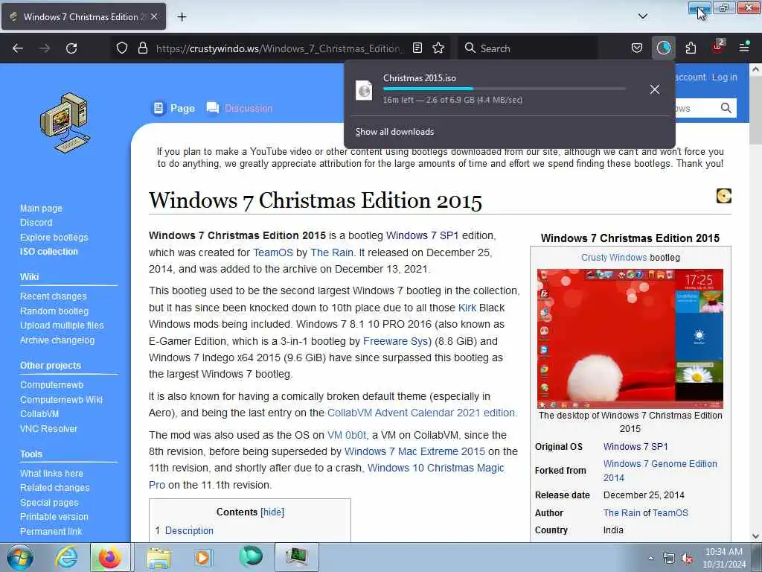Click the uBlock extension icon with badge
762x572 pixels.
click(x=718, y=47)
